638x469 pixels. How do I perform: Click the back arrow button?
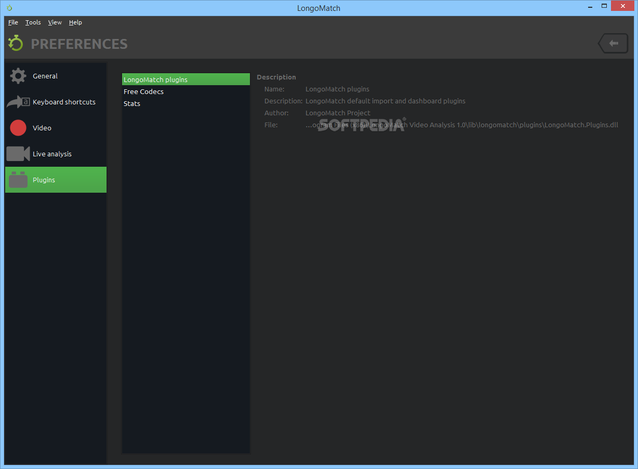[613, 44]
